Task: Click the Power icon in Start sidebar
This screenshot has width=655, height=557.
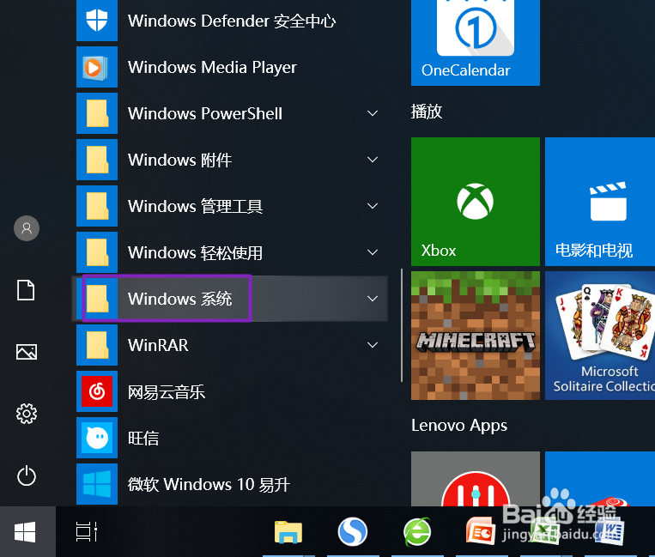Action: [27, 475]
